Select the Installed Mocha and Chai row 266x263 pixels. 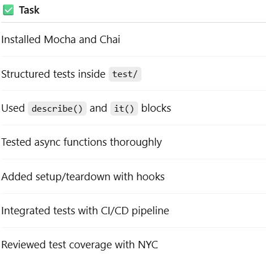[x=134, y=40]
